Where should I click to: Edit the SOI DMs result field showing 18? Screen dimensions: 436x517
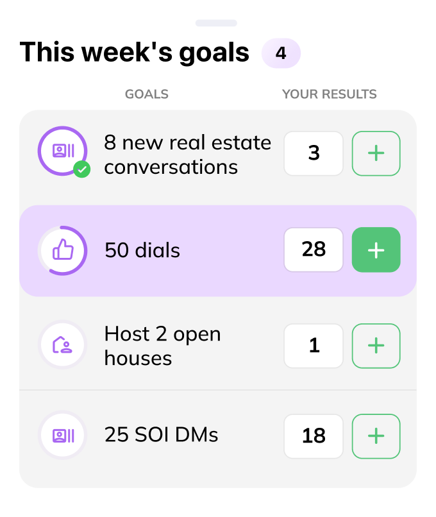tap(314, 436)
